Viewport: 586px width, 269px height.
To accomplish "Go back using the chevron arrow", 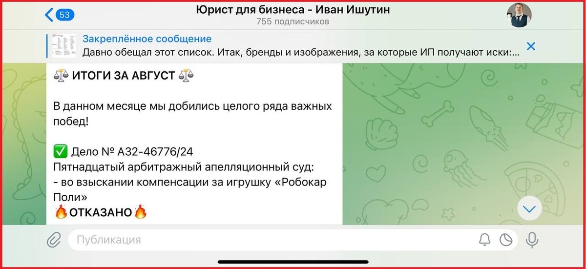I will (x=49, y=15).
